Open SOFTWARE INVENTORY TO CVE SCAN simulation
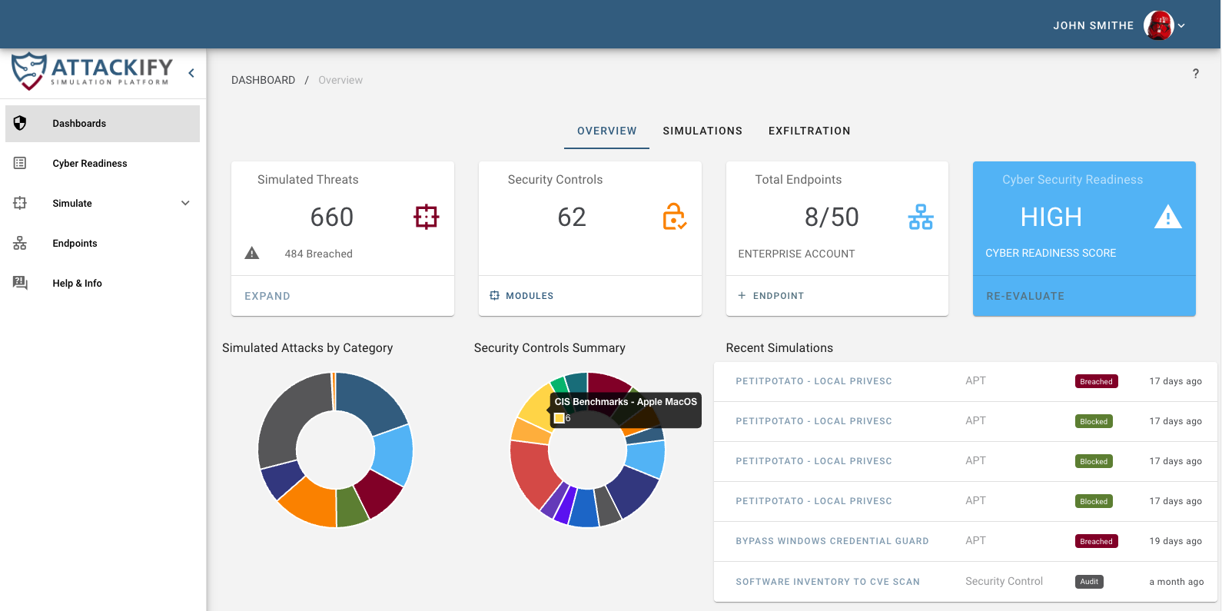This screenshot has height=611, width=1222. point(828,582)
